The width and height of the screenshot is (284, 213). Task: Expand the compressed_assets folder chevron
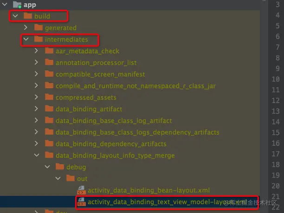pos(36,97)
